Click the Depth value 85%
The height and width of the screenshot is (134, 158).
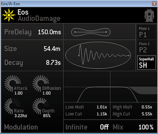click(x=47, y=116)
